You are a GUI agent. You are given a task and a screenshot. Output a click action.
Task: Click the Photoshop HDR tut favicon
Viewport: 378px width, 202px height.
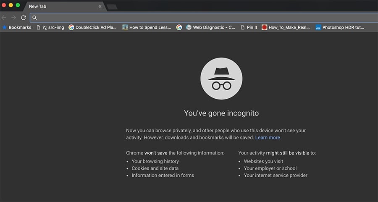click(318, 27)
